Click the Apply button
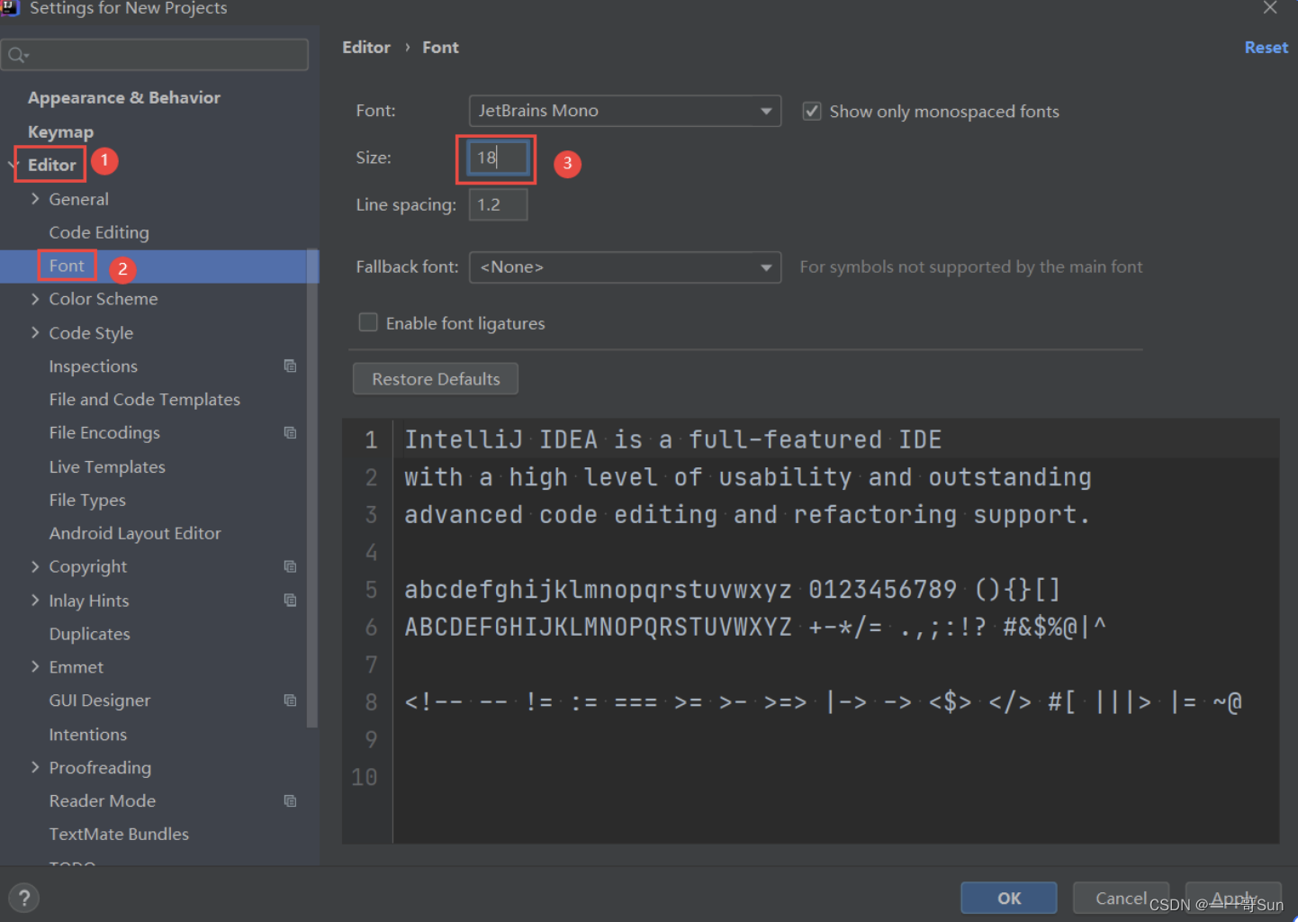1298x922 pixels. point(1233,898)
